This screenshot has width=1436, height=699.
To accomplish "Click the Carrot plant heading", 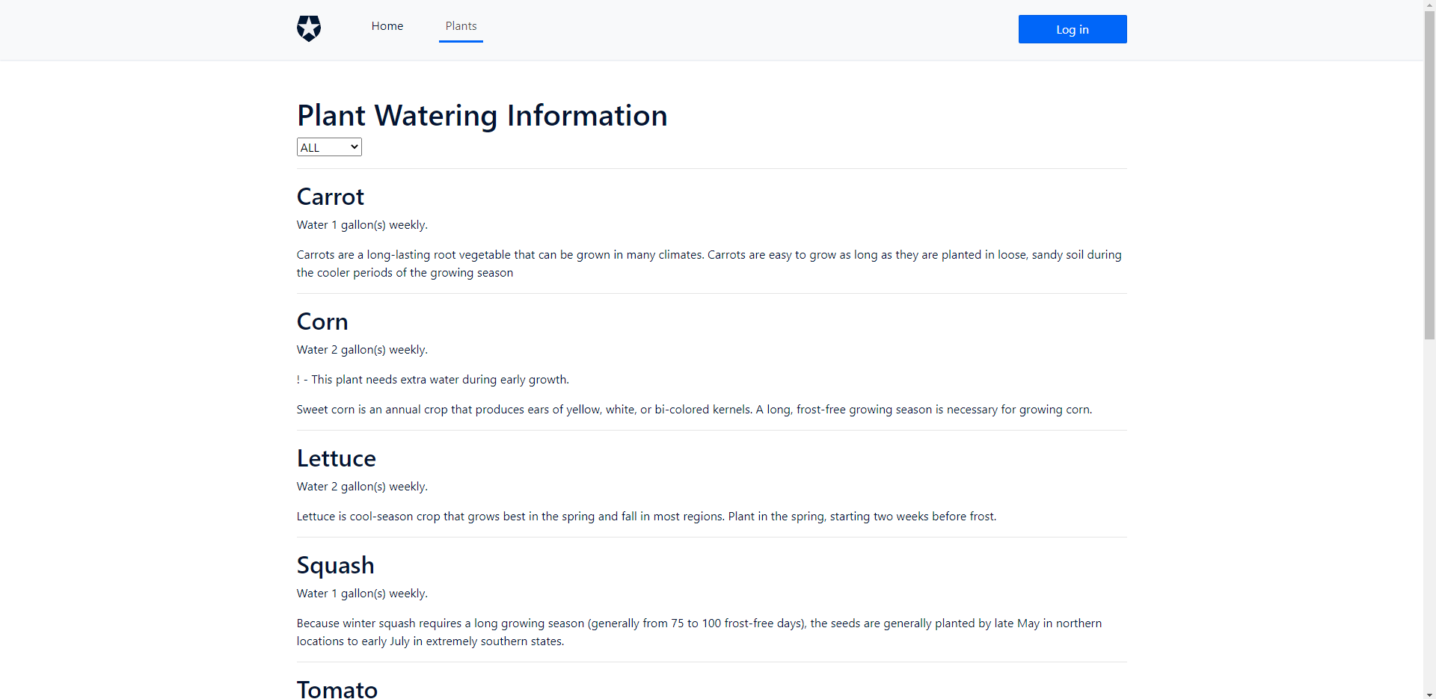I will click(330, 197).
